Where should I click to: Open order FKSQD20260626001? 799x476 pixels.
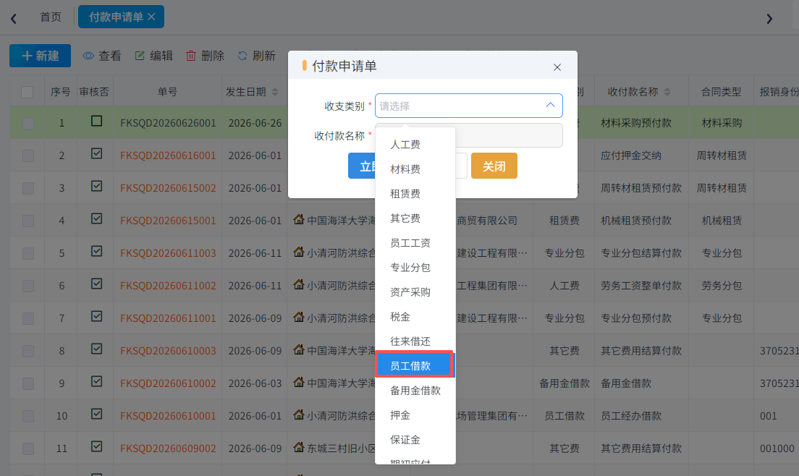pos(168,123)
